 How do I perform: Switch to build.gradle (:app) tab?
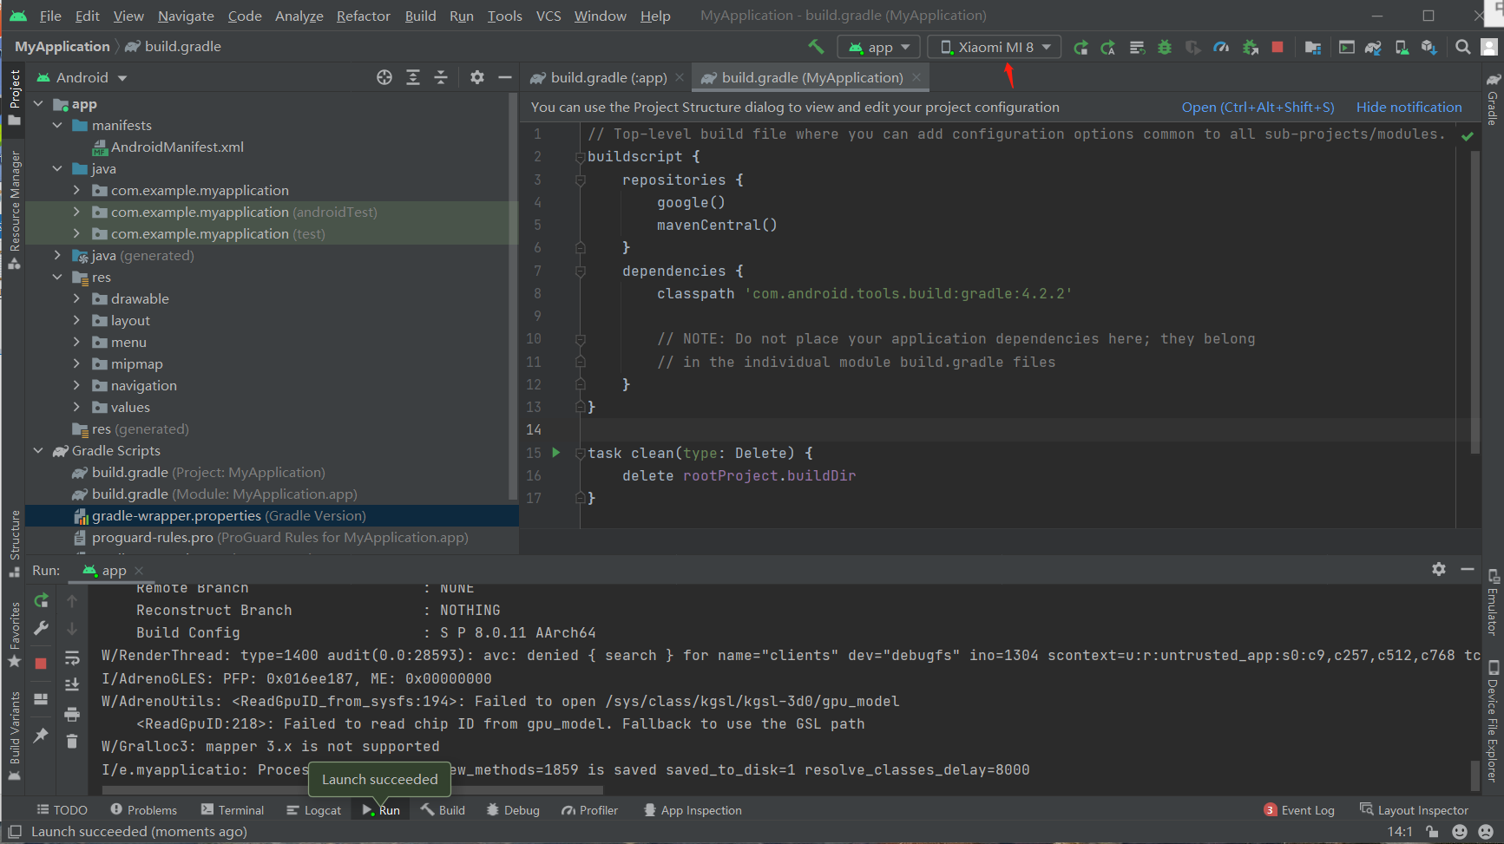point(608,77)
